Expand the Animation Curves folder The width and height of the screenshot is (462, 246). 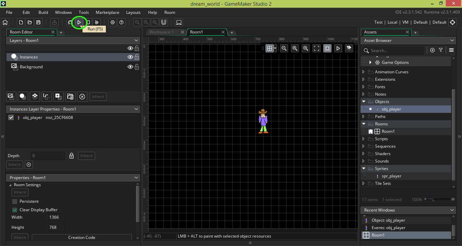pyautogui.click(x=364, y=72)
